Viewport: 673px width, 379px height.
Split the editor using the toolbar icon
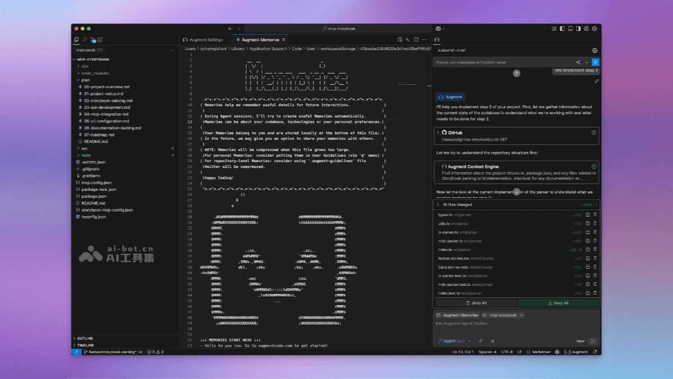[x=417, y=39]
